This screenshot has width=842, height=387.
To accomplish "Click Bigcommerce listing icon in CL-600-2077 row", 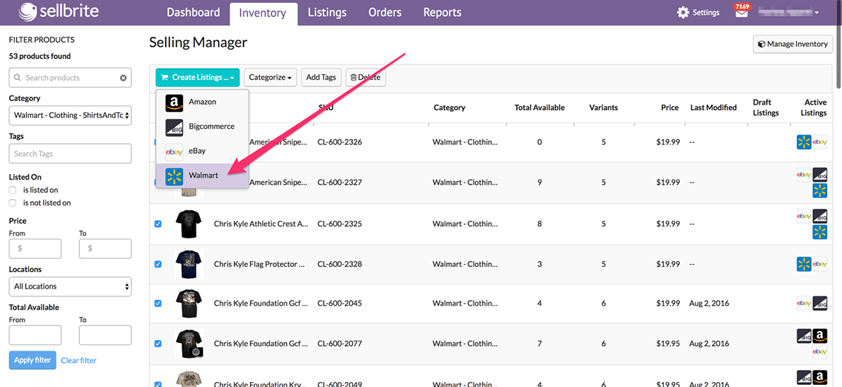I will tap(804, 336).
